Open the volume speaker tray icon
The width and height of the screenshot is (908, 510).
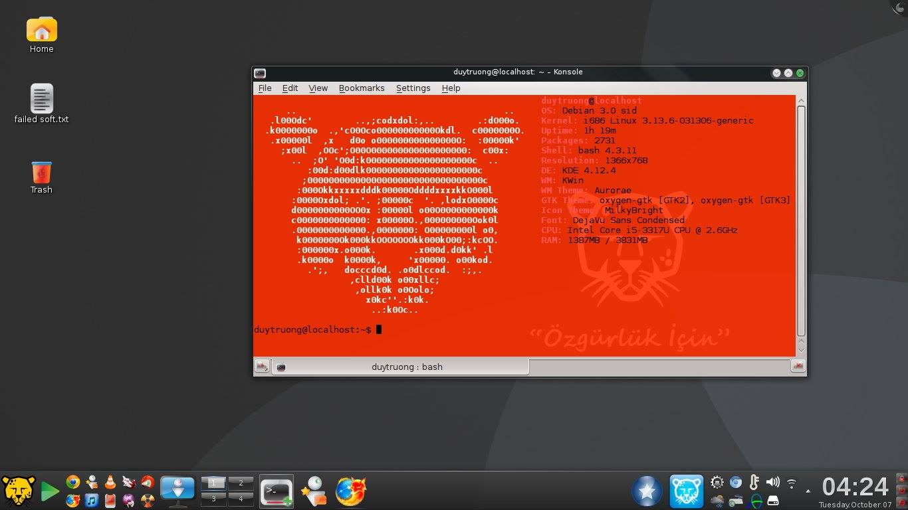coord(772,483)
